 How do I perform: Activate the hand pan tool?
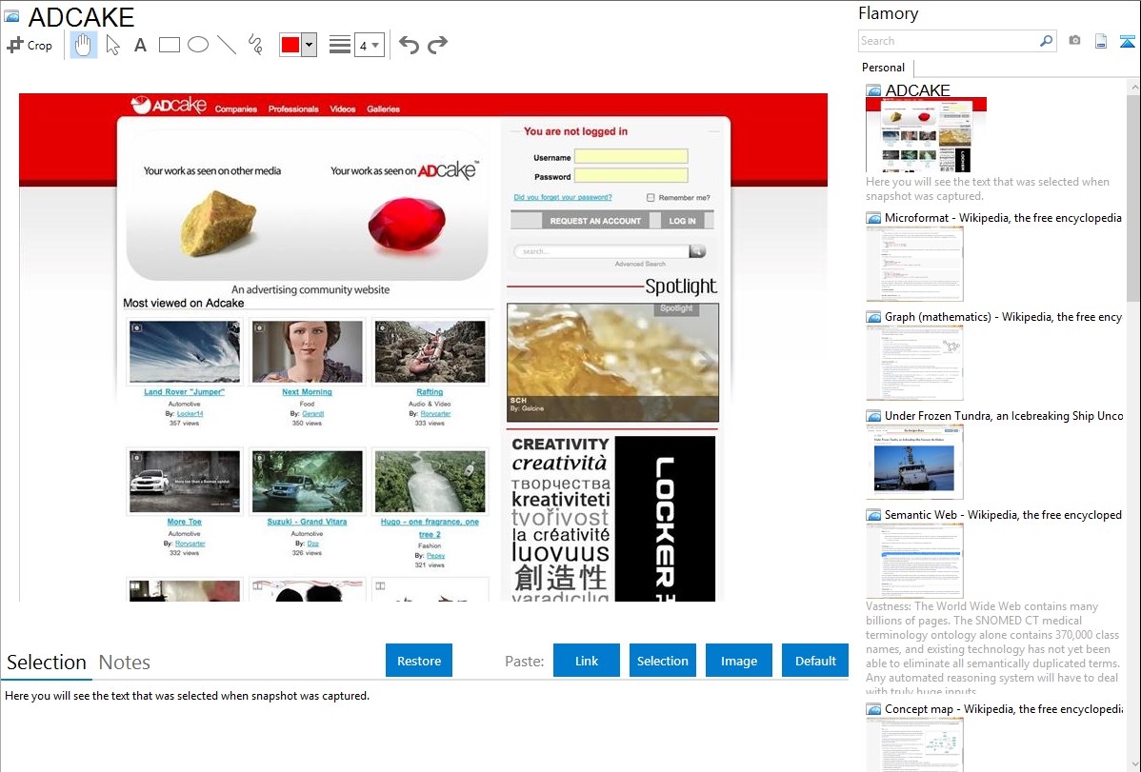(x=84, y=45)
